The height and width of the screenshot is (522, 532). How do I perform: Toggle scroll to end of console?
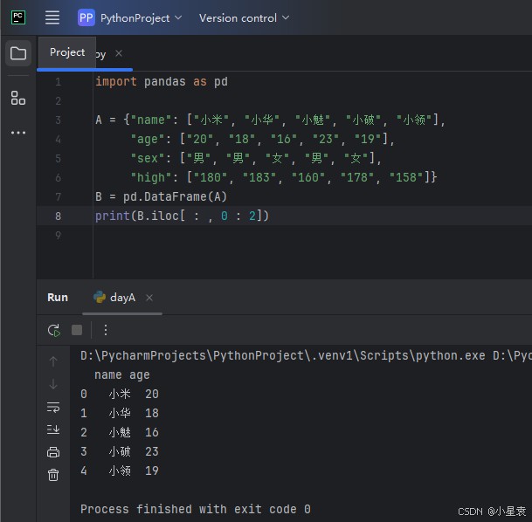53,429
